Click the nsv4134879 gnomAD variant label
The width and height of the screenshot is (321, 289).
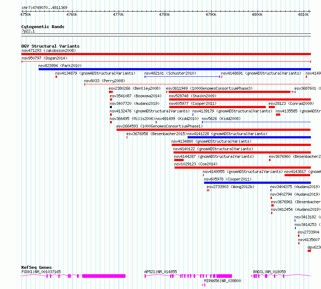[x=95, y=73]
